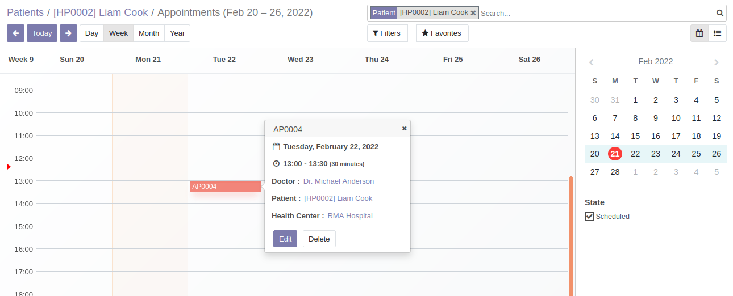Switch to calendar view icon

point(699,33)
